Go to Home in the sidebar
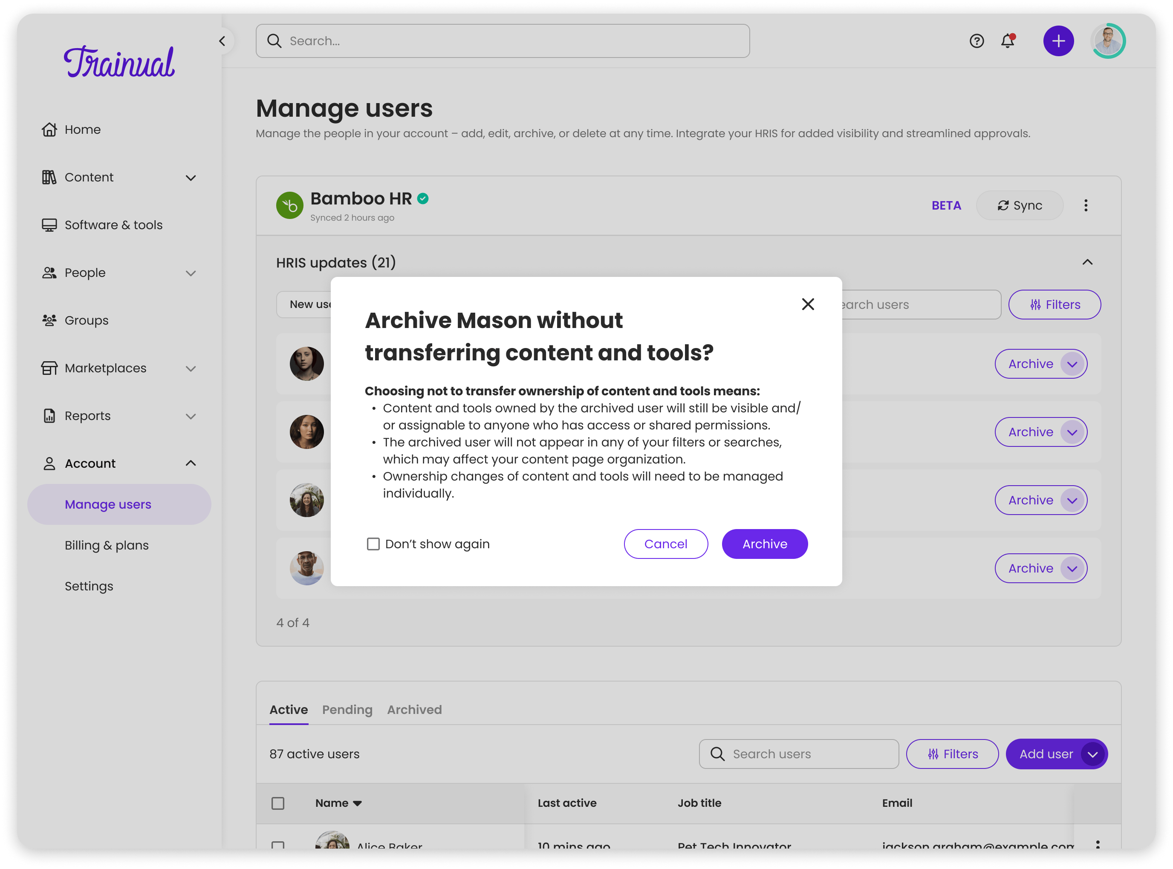 tap(71, 129)
